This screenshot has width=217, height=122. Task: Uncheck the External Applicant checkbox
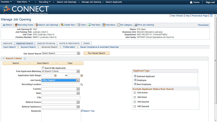coord(135,76)
